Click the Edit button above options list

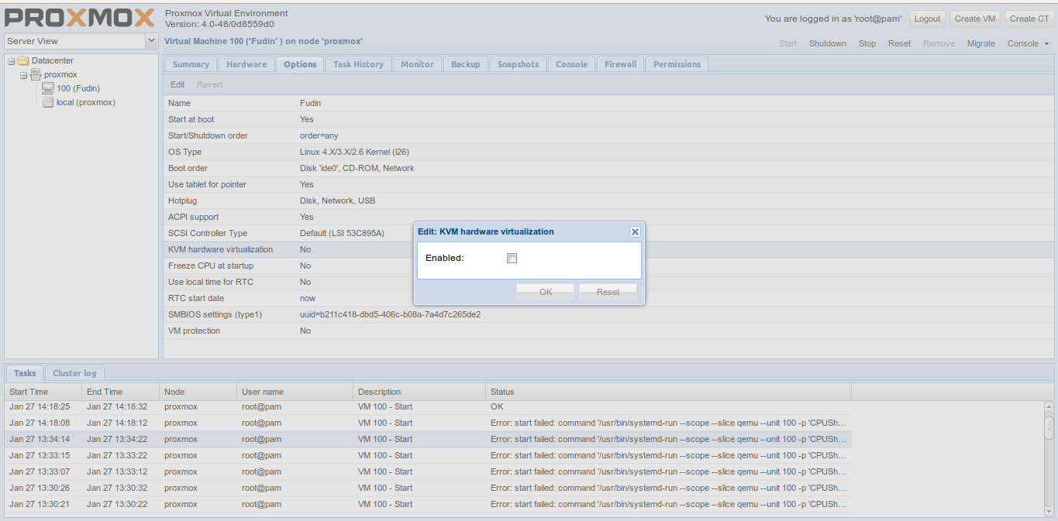pyautogui.click(x=177, y=84)
